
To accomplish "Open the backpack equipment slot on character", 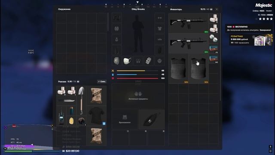I will 159,50.
